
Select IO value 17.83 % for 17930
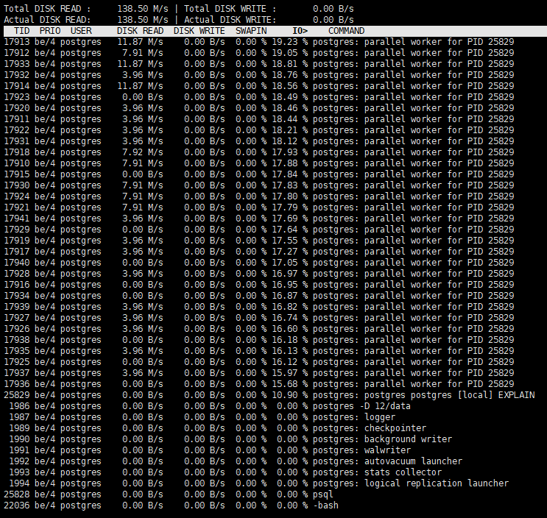[x=290, y=185]
